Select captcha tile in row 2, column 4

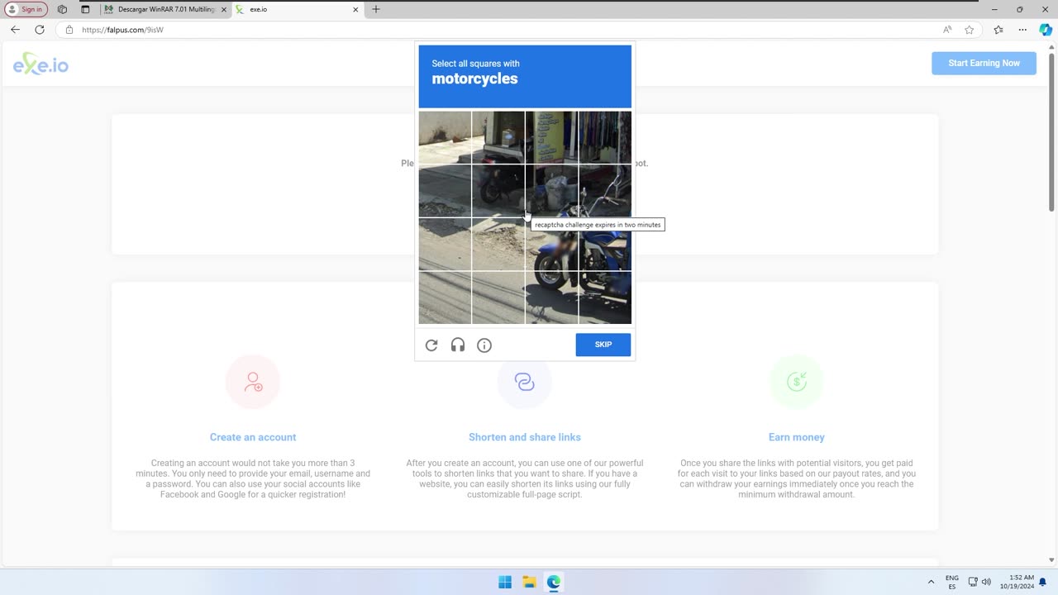[605, 191]
